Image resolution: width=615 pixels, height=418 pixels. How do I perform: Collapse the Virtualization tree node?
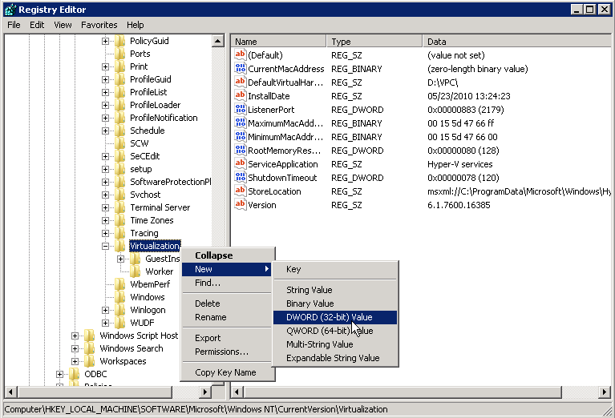(x=106, y=246)
